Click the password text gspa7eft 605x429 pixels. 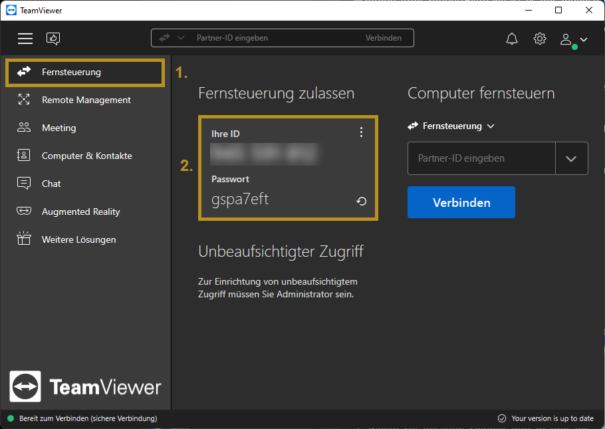click(x=240, y=200)
